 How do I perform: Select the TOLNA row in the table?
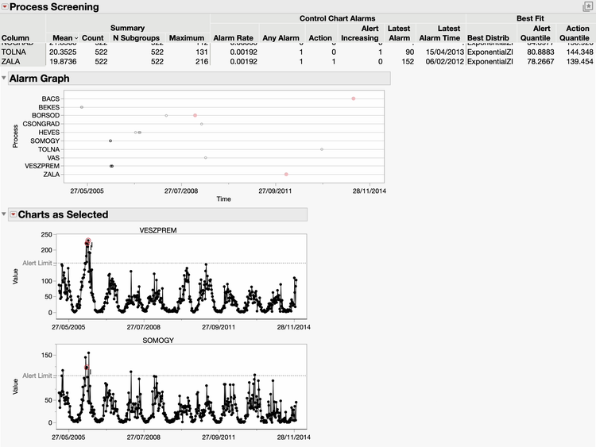(15, 52)
